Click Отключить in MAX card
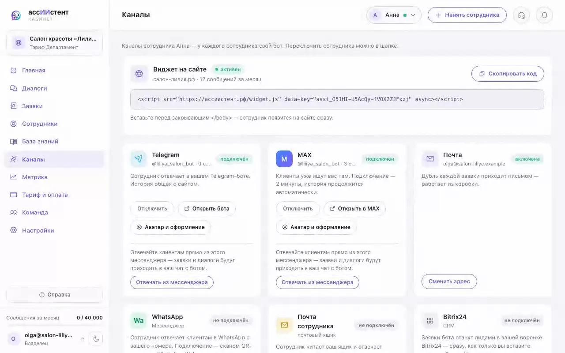The height and width of the screenshot is (353, 565). 298,209
